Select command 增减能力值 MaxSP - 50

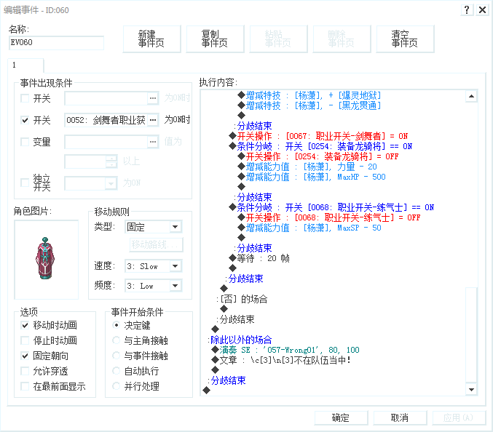pyautogui.click(x=309, y=228)
